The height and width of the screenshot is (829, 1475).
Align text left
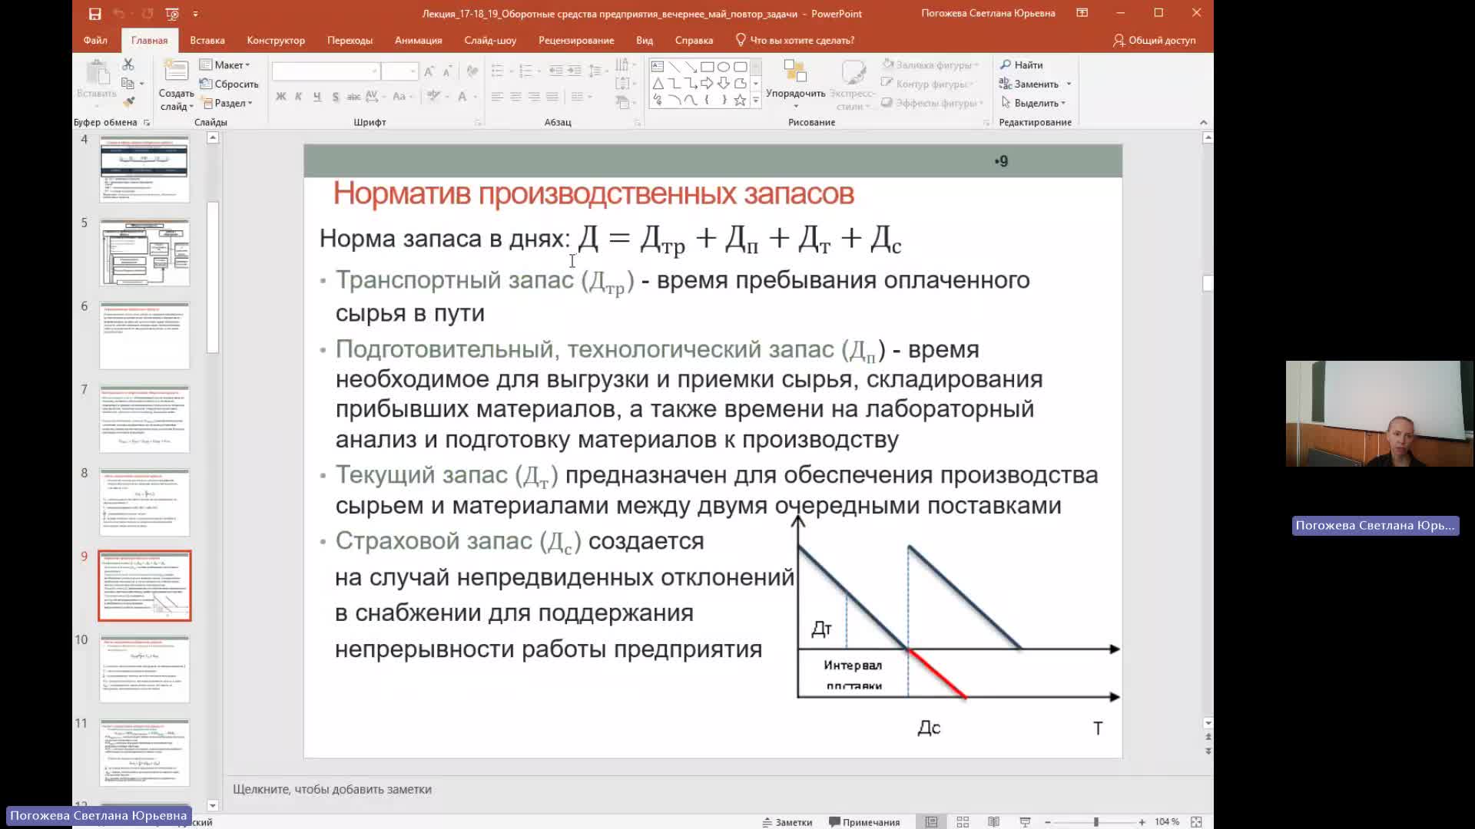[497, 97]
